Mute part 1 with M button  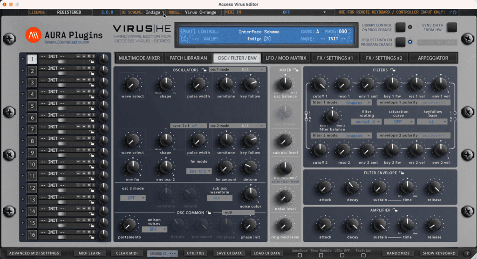89,57
